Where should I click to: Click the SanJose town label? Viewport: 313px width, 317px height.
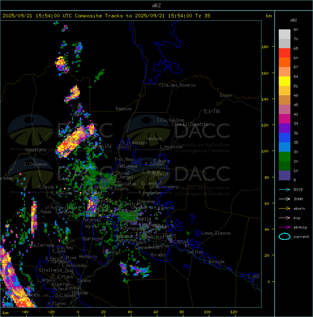click(x=153, y=139)
